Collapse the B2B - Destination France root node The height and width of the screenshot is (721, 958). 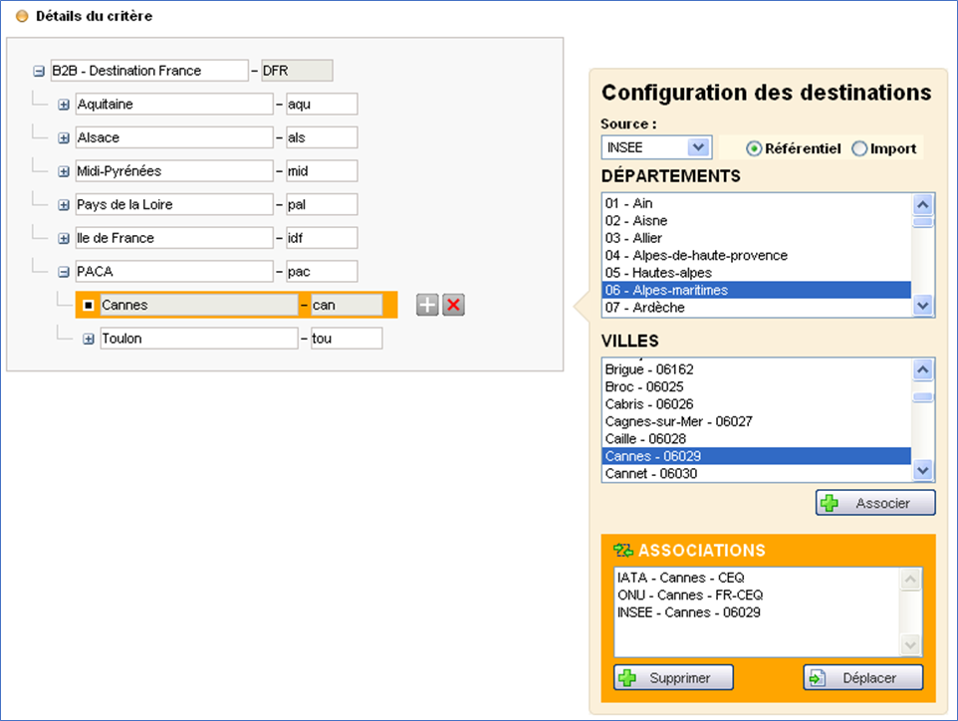pyautogui.click(x=39, y=72)
